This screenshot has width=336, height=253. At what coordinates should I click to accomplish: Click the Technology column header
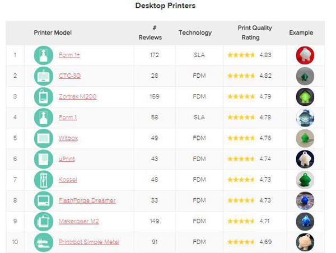195,33
